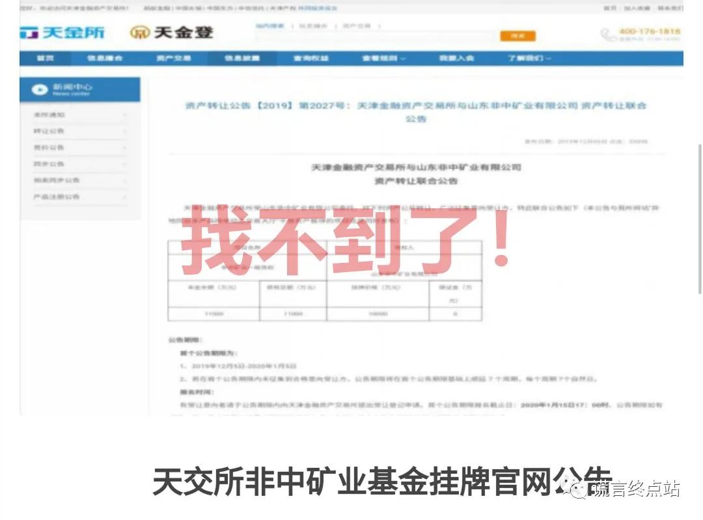Click the 资产转让公告【2019】第2027号 headline
Viewport: 703px width, 520px height.
click(415, 112)
